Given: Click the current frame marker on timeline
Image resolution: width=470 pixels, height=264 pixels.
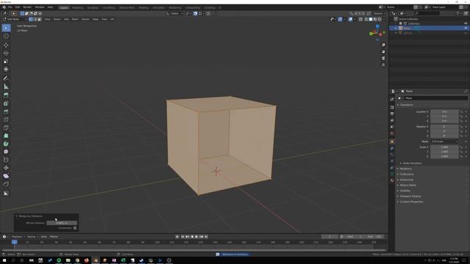Looking at the screenshot, I should tap(15, 242).
